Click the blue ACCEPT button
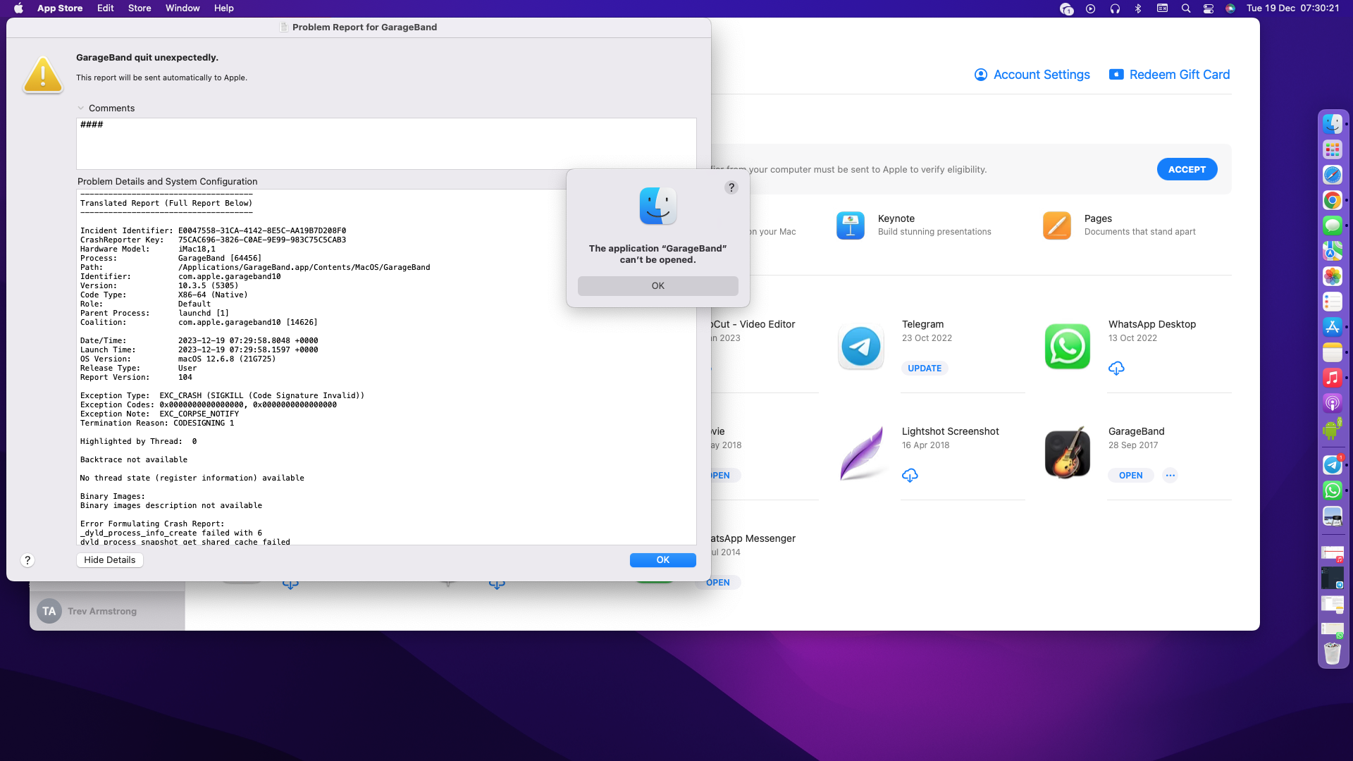Screen dimensions: 1353x761 coord(1187,170)
